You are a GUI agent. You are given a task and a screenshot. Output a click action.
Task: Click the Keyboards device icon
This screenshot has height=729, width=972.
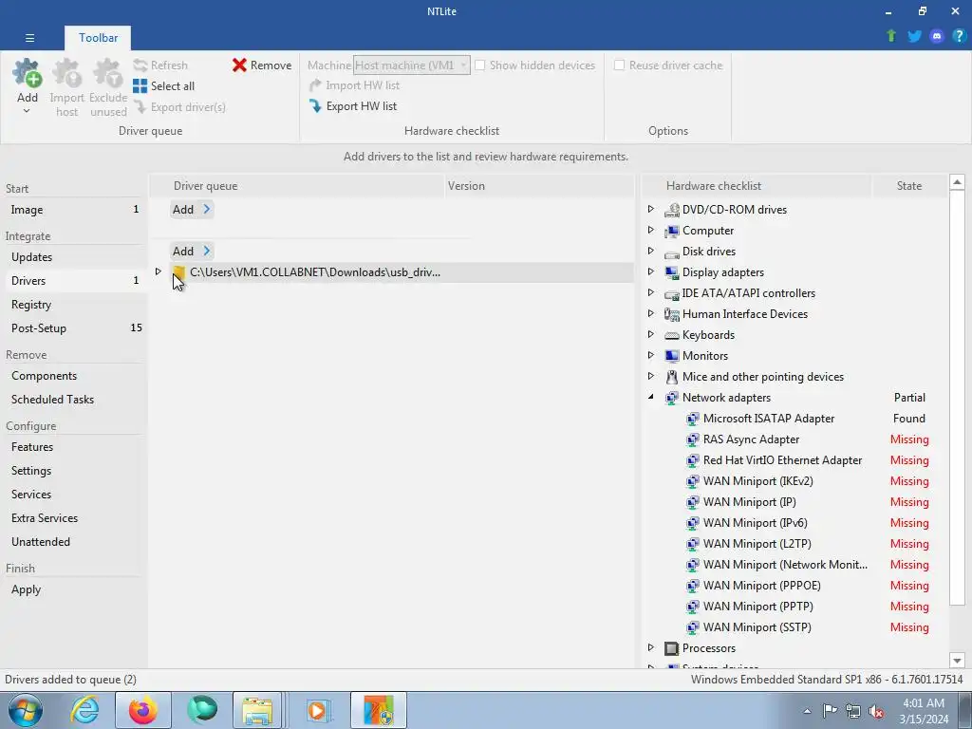click(x=671, y=335)
